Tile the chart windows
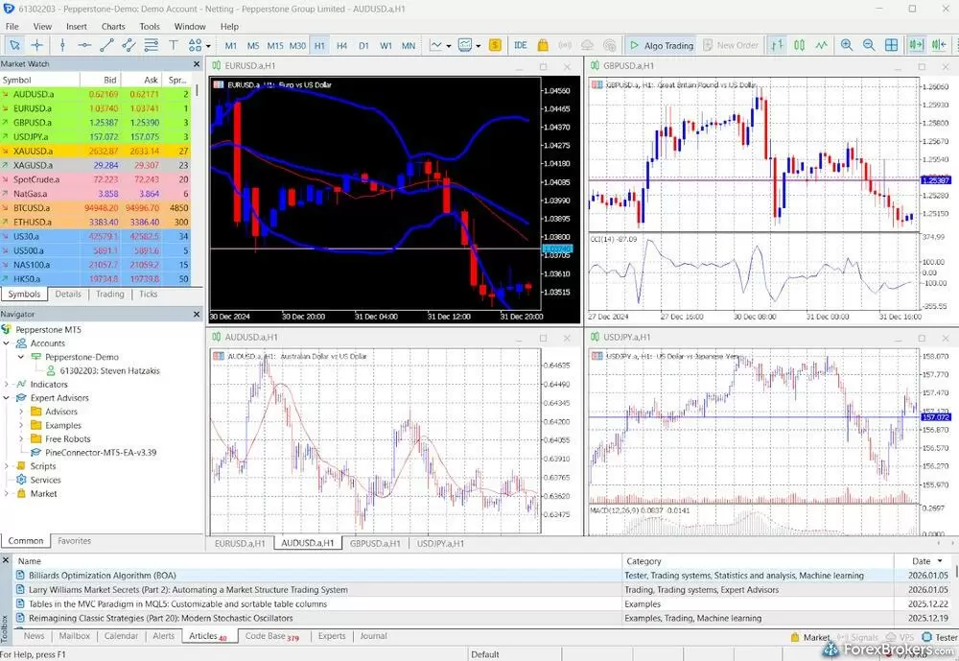 (889, 44)
